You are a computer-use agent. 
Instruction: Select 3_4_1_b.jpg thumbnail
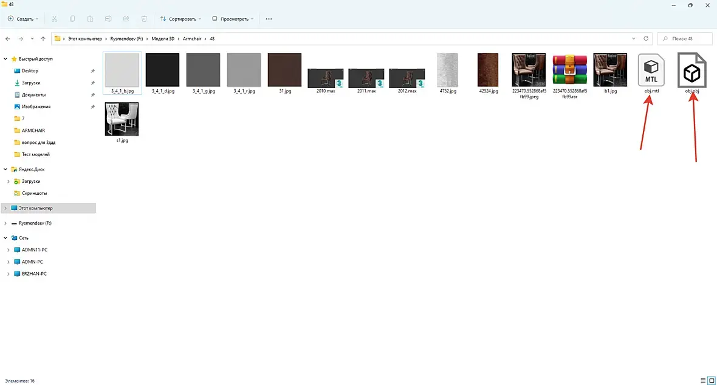click(x=122, y=70)
